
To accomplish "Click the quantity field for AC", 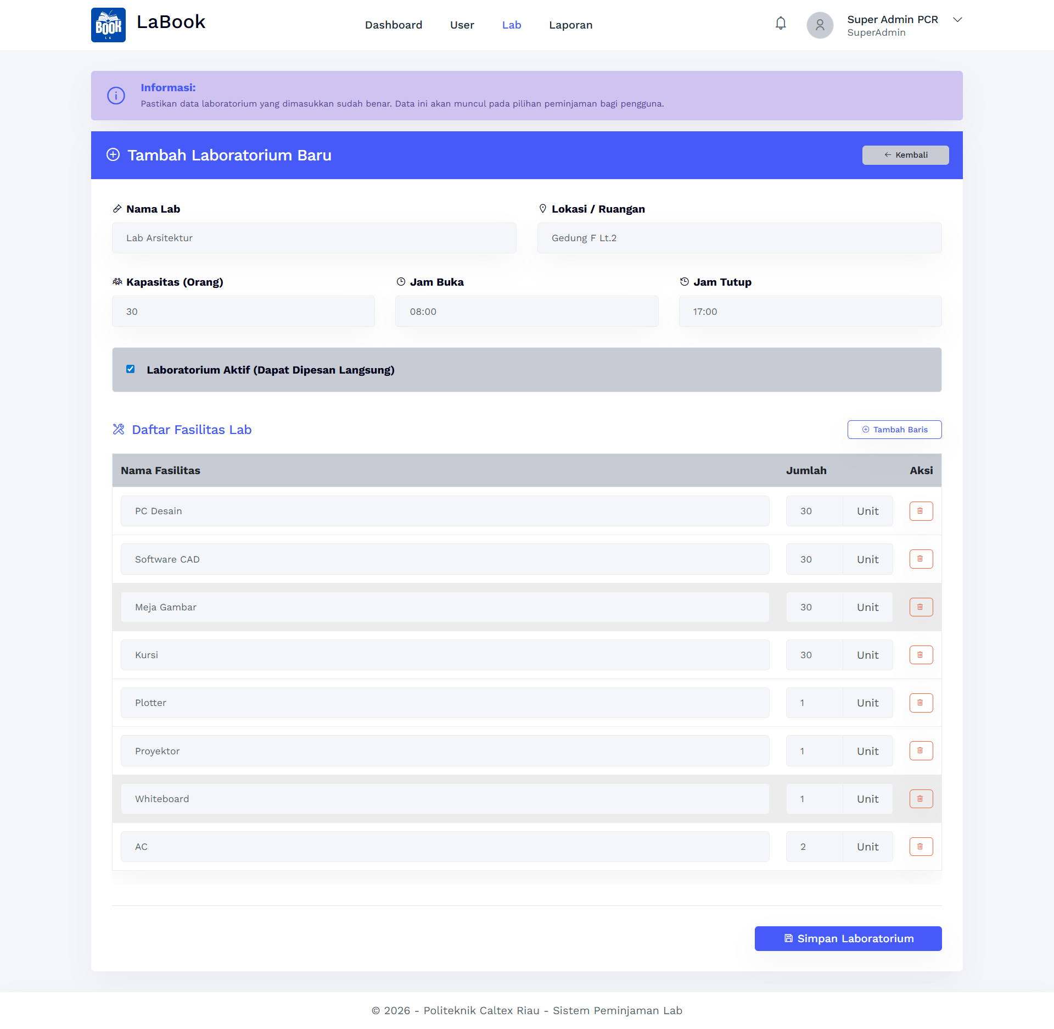I will point(814,847).
